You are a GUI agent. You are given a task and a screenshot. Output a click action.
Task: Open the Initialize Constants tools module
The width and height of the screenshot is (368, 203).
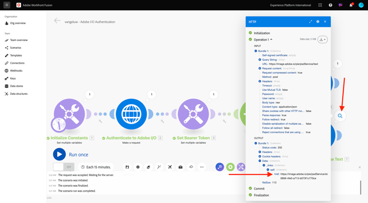pyautogui.click(x=69, y=114)
